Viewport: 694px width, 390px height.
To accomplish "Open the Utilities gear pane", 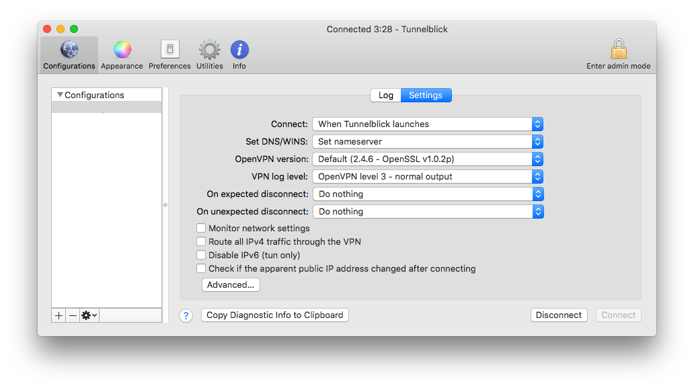I will [x=209, y=55].
